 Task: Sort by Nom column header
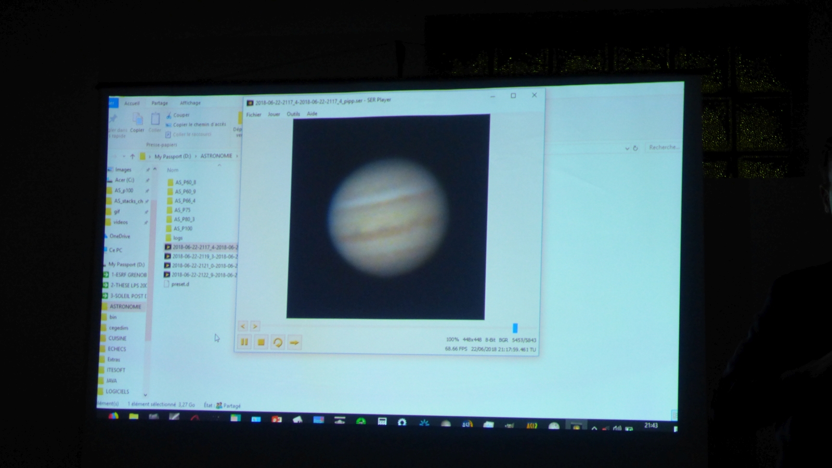(x=173, y=170)
